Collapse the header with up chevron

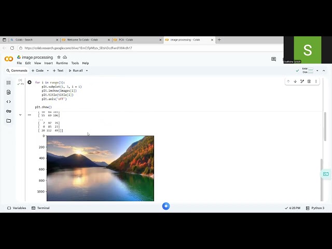coord(324,71)
